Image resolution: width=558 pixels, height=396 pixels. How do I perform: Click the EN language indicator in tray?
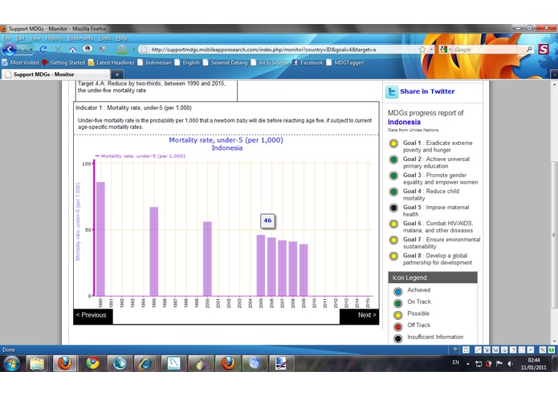tap(455, 362)
